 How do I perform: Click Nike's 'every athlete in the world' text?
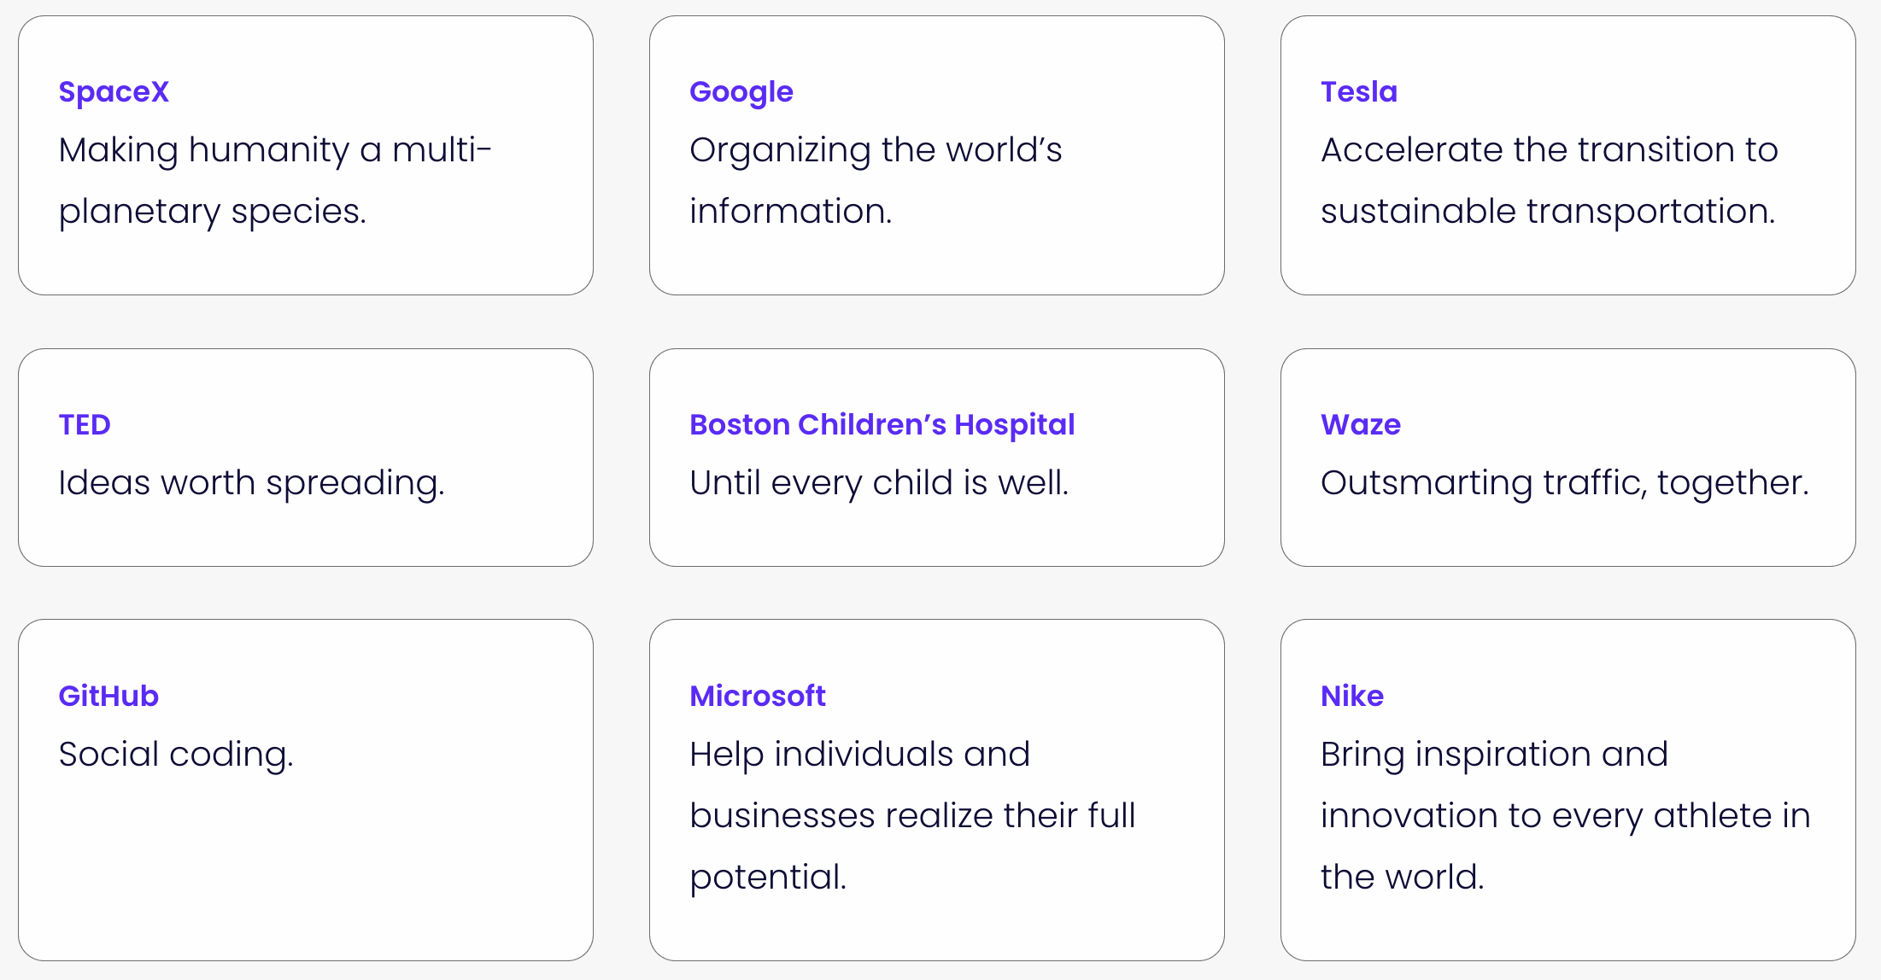(1566, 815)
